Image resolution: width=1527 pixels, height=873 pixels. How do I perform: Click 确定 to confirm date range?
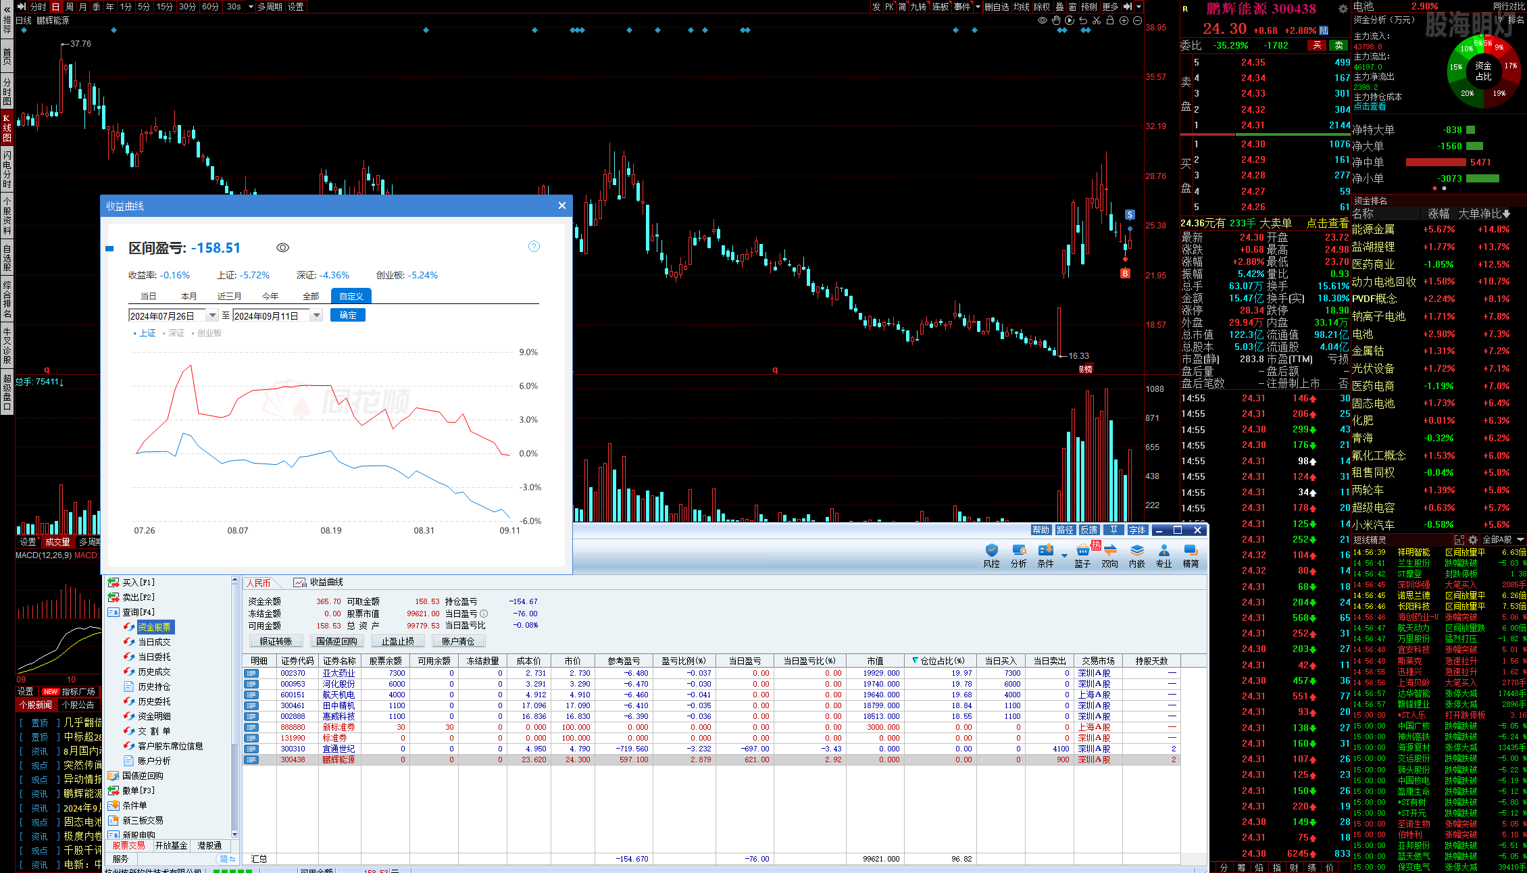(x=348, y=316)
